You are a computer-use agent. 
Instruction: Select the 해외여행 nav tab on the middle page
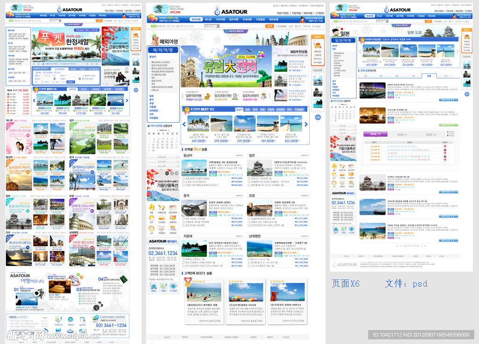point(196,20)
